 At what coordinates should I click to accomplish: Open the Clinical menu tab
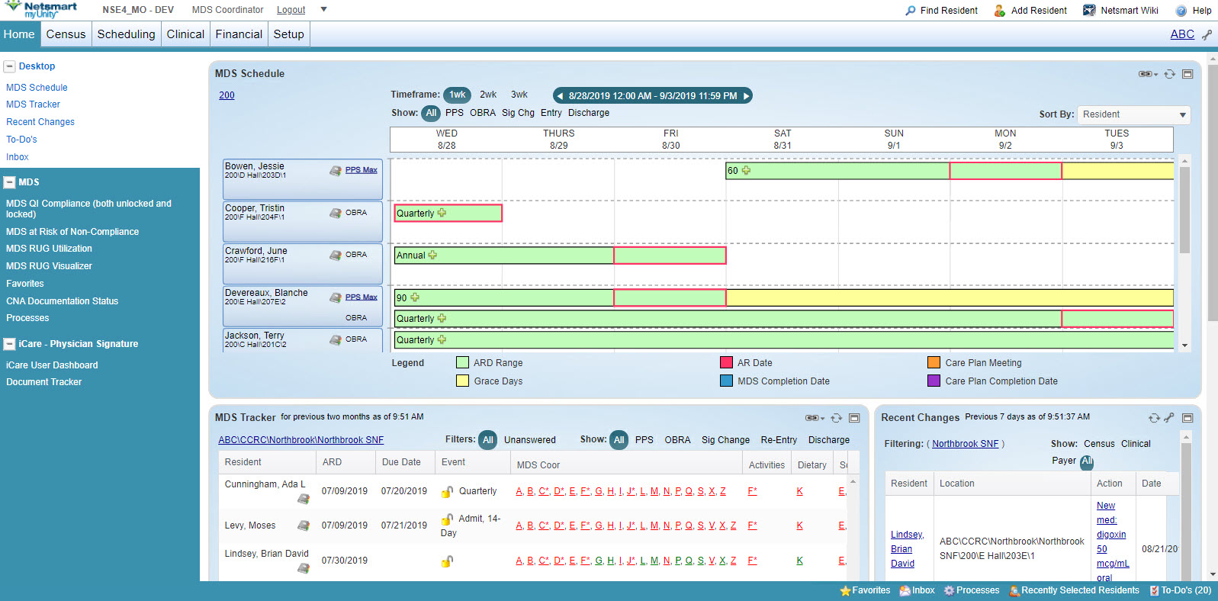point(185,34)
